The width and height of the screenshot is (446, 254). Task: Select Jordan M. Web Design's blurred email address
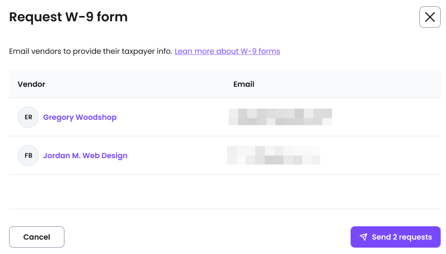[273, 155]
